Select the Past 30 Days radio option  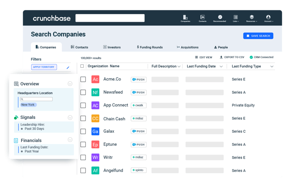point(22,129)
